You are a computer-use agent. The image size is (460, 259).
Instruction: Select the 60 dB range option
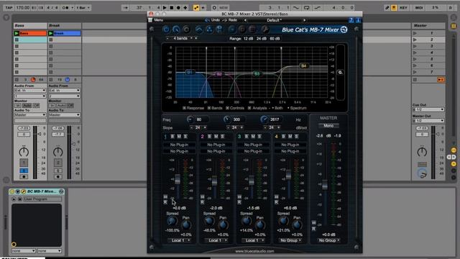coord(275,38)
